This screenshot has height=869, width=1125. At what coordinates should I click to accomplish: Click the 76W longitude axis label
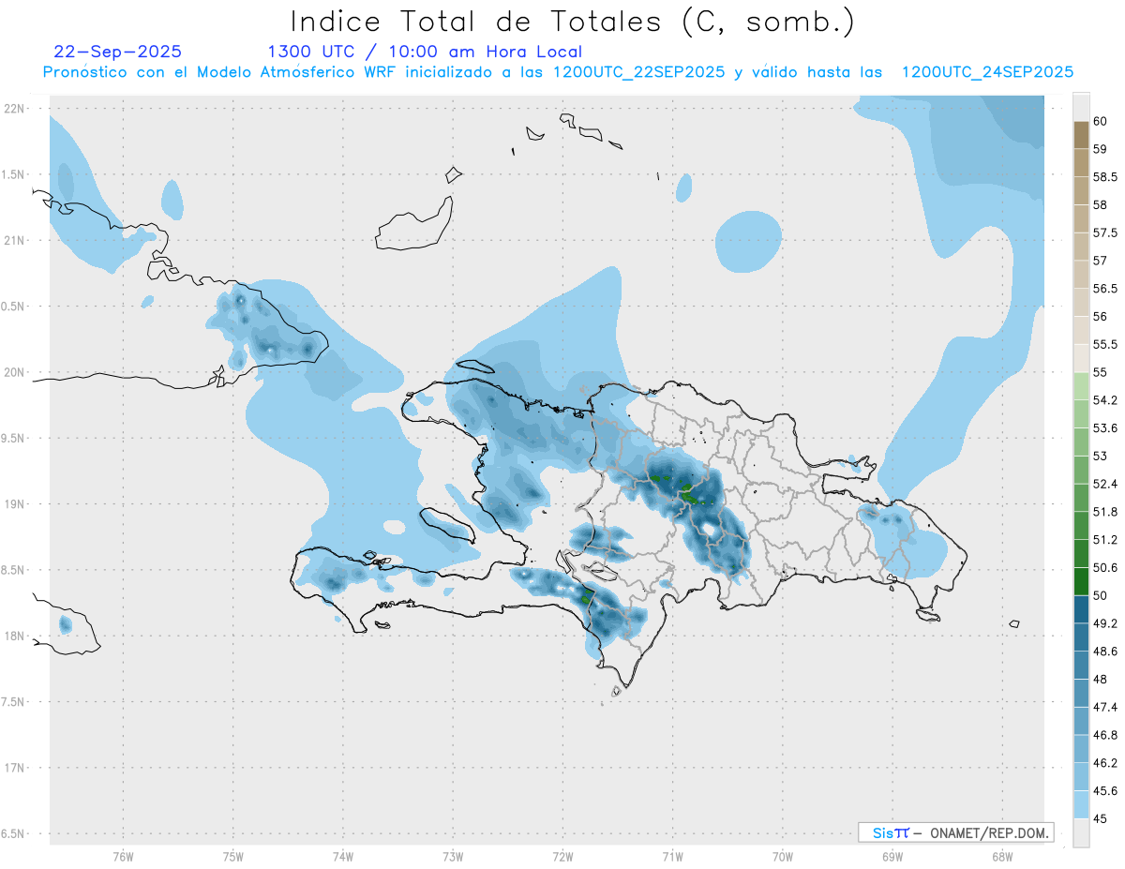click(123, 857)
